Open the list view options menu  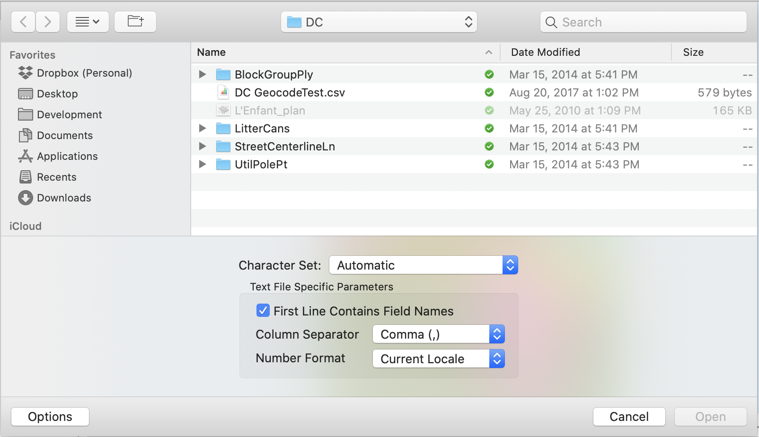coord(88,21)
